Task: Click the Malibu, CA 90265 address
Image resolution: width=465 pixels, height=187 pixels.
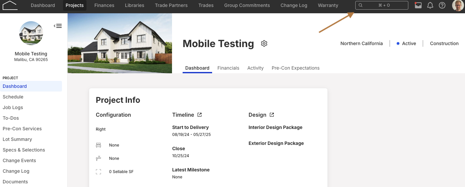Action: [x=31, y=60]
